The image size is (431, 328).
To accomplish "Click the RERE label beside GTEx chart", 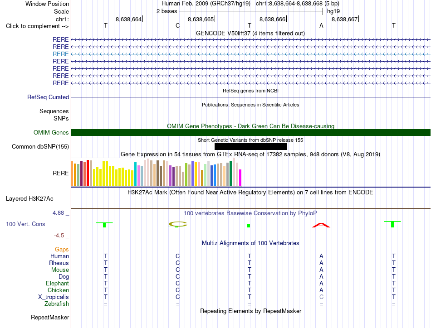I will tap(60, 173).
